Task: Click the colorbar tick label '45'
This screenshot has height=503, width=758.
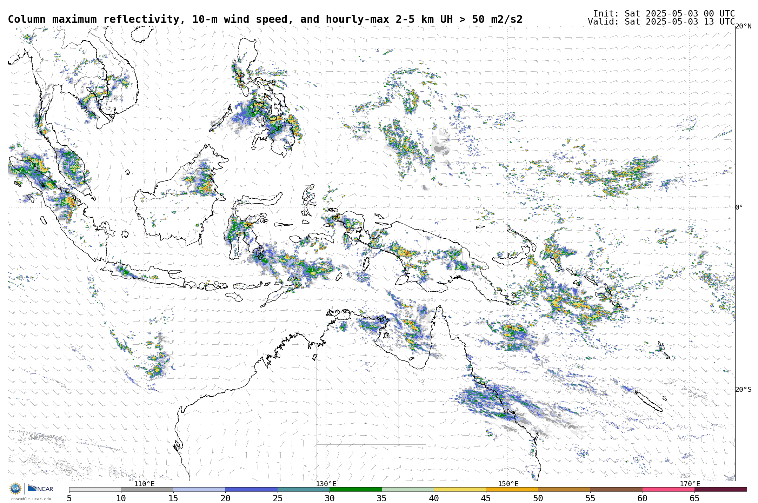Action: [x=486, y=498]
